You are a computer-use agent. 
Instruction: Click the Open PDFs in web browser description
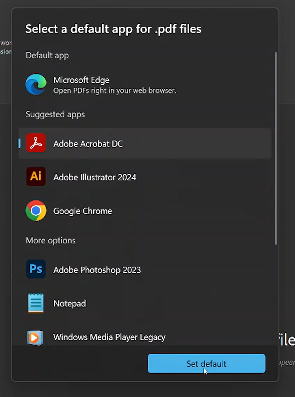(115, 91)
